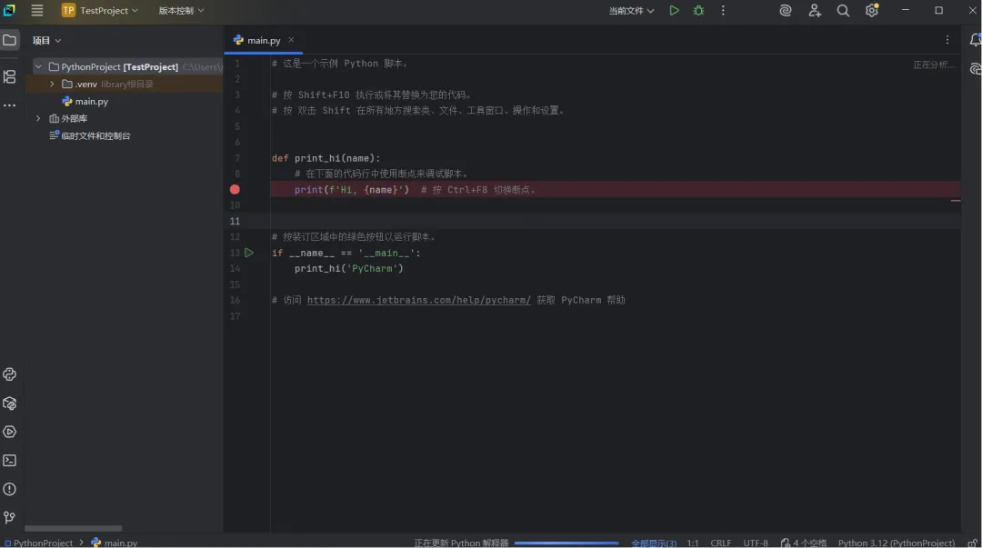The image size is (982, 548).
Task: Open the 版本控制 dropdown
Action: point(181,11)
